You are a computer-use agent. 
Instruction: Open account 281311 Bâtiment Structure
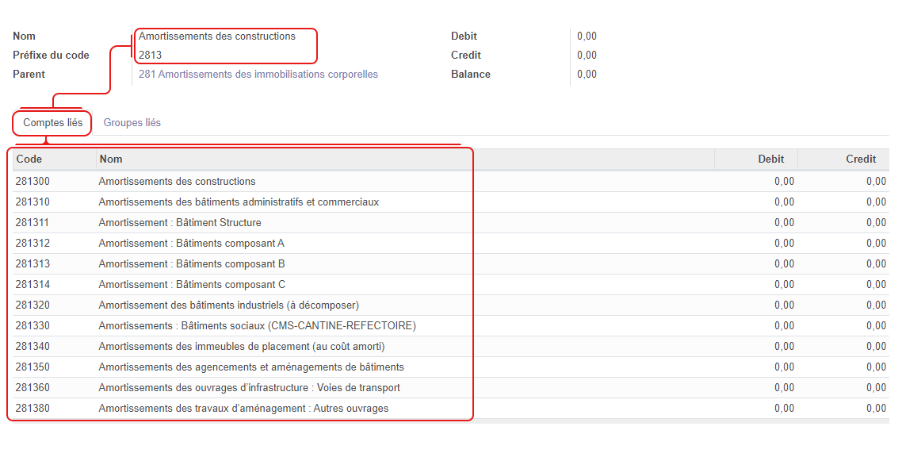click(x=451, y=223)
